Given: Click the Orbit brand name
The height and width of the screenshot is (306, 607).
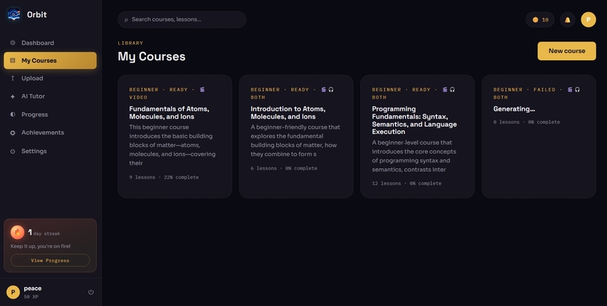Looking at the screenshot, I should (37, 15).
